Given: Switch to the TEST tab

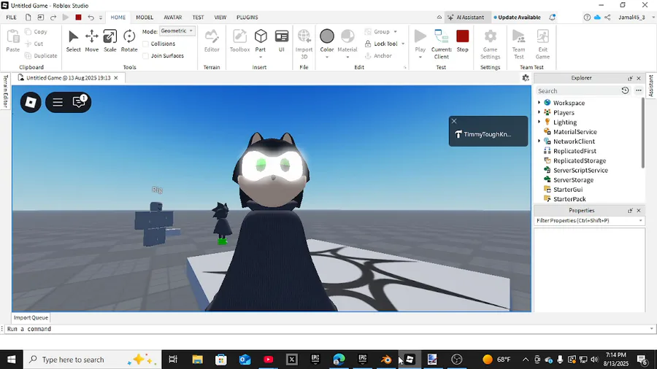Looking at the screenshot, I should (x=198, y=18).
